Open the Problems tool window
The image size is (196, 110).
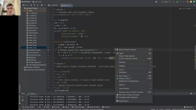pos(56,107)
